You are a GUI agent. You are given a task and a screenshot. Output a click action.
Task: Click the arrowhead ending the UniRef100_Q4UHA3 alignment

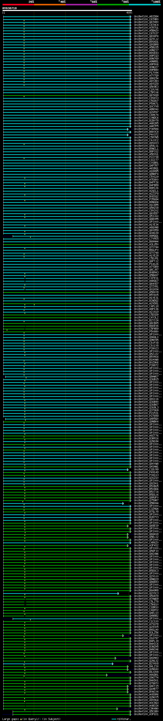[116, 658]
